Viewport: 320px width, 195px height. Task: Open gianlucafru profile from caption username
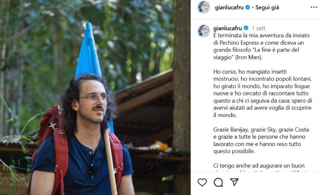pos(227,28)
